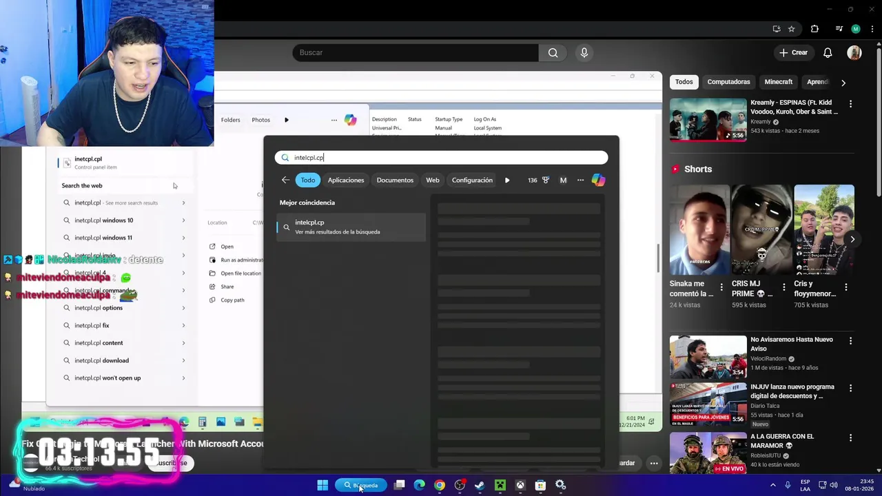
Task: Open the Windows Start menu
Action: [322, 485]
